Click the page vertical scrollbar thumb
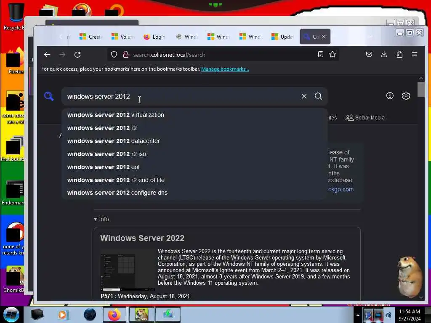431x323 pixels. [421, 90]
